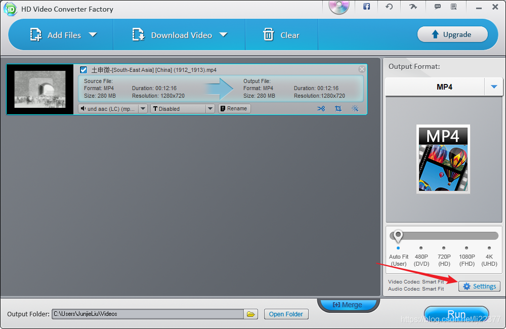Click the MP4 output format label
The height and width of the screenshot is (329, 506).
444,87
